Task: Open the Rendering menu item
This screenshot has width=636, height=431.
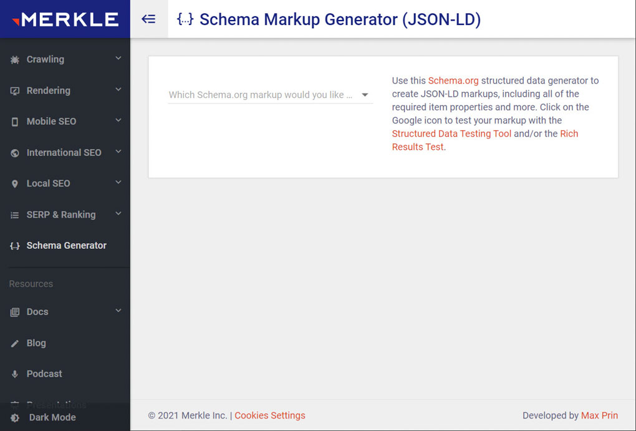Action: tap(65, 90)
